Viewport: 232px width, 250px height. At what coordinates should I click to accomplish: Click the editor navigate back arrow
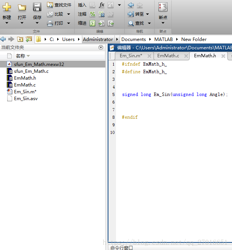pyautogui.click(x=131, y=5)
